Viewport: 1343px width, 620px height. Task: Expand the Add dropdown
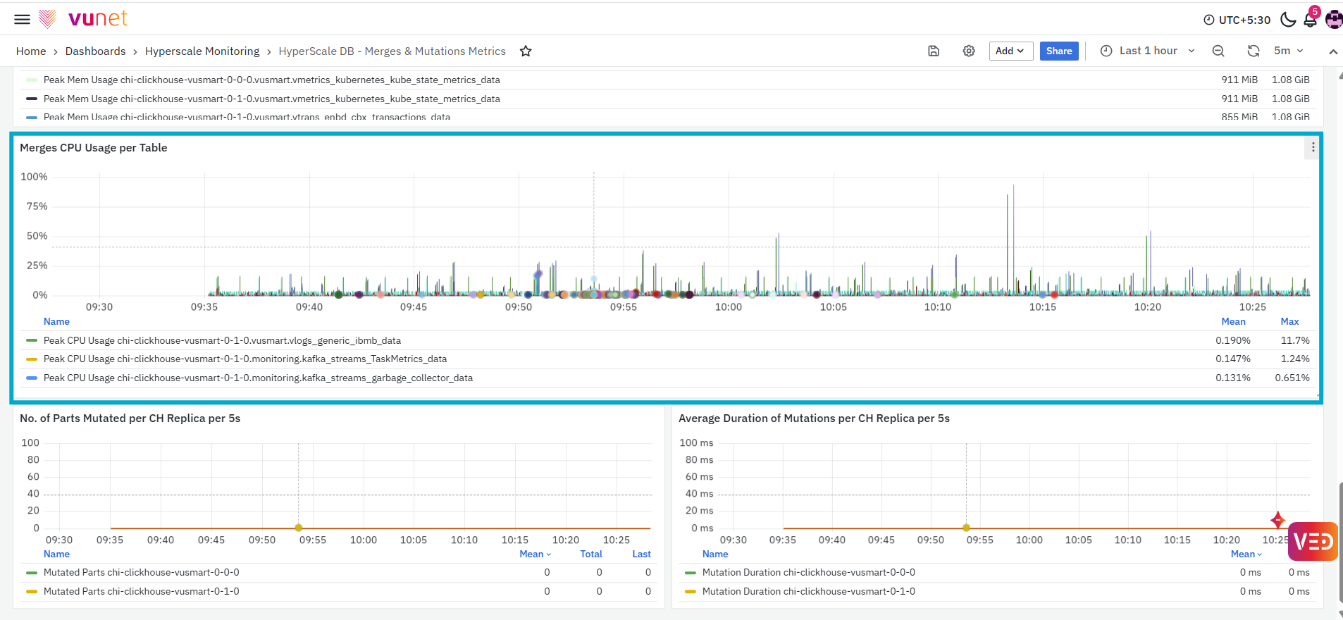click(x=1010, y=51)
